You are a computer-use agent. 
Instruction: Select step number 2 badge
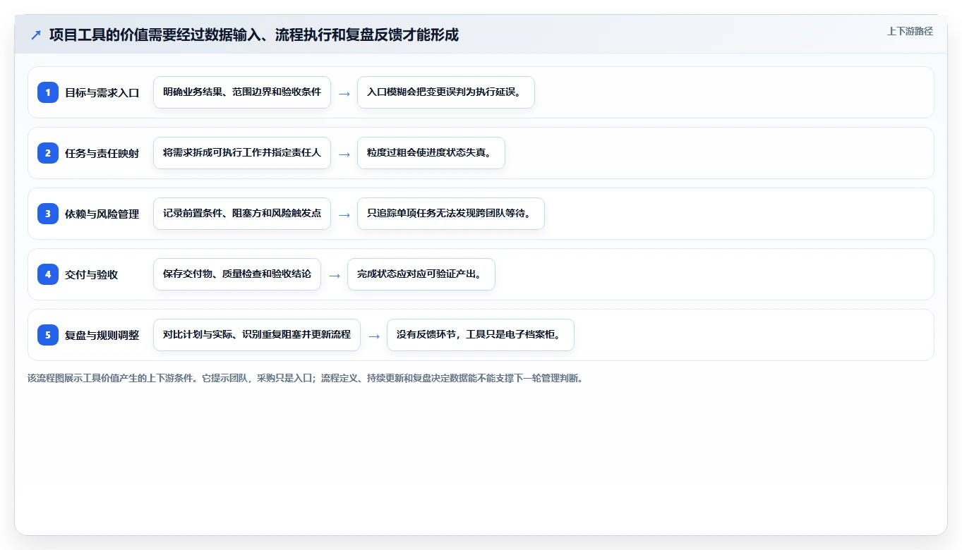pos(48,153)
